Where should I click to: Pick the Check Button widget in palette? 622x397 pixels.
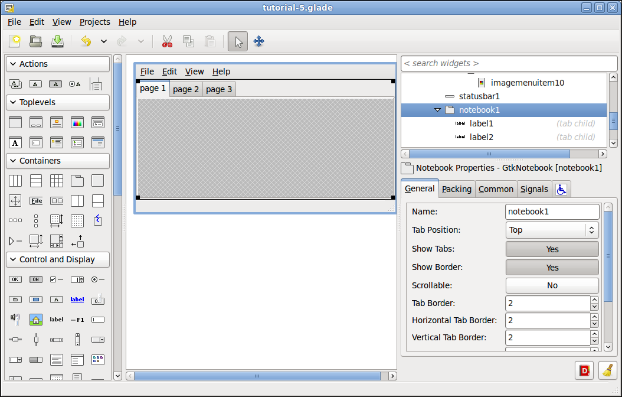[x=56, y=279]
